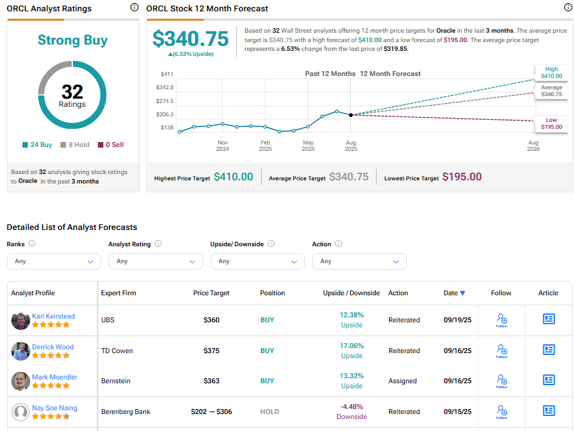Click the Analyst Profile column header
Viewport: 574px width, 431px height.
click(x=33, y=293)
